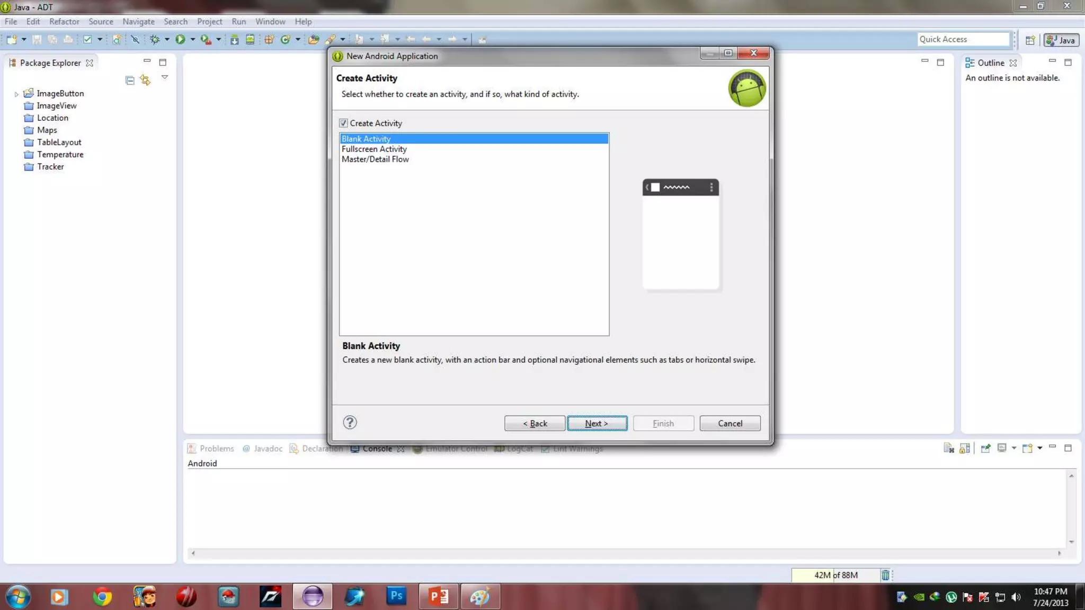Click the Quick Access search field
This screenshot has height=610, width=1085.
pos(962,39)
